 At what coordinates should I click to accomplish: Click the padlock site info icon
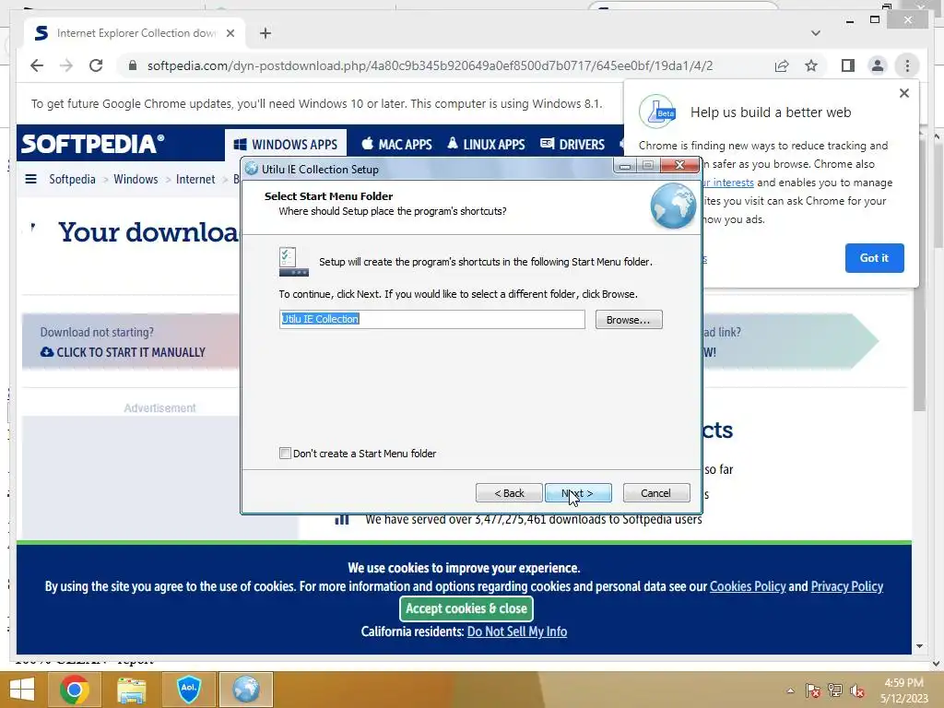click(x=133, y=65)
